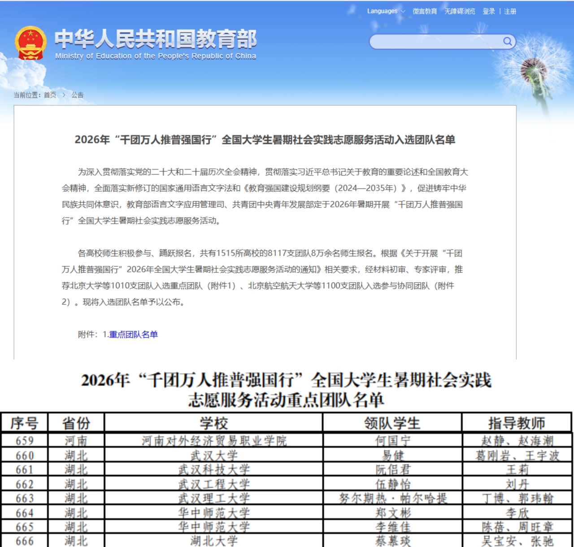Click student name 伍静怡
Image resolution: width=574 pixels, height=547 pixels.
393,484
